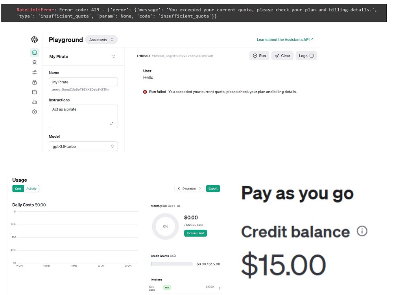Open the Assistants robot sidebar icon
Image resolution: width=393 pixels, height=295 pixels.
point(35,63)
